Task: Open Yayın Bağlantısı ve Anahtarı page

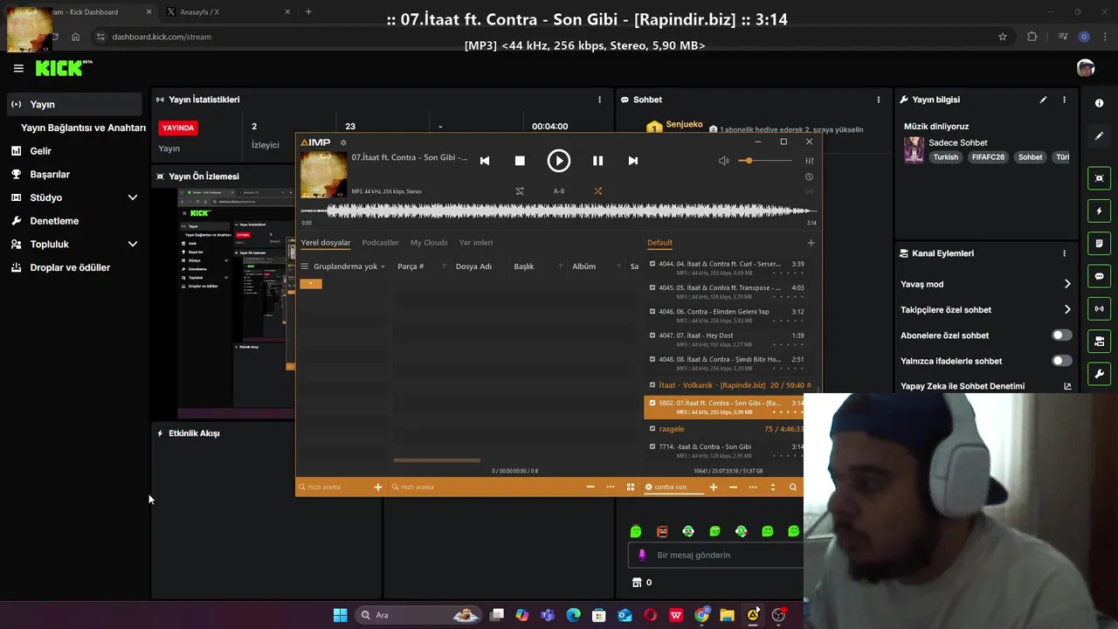Action: 83,128
